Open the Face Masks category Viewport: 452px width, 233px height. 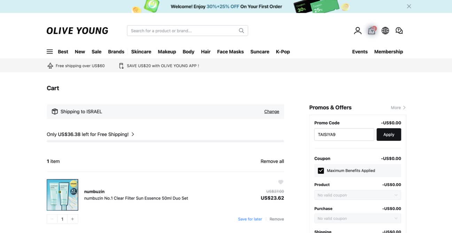click(230, 51)
